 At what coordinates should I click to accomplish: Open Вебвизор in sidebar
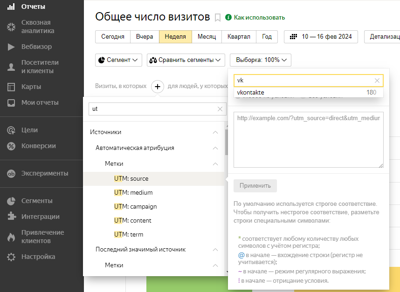click(x=36, y=47)
